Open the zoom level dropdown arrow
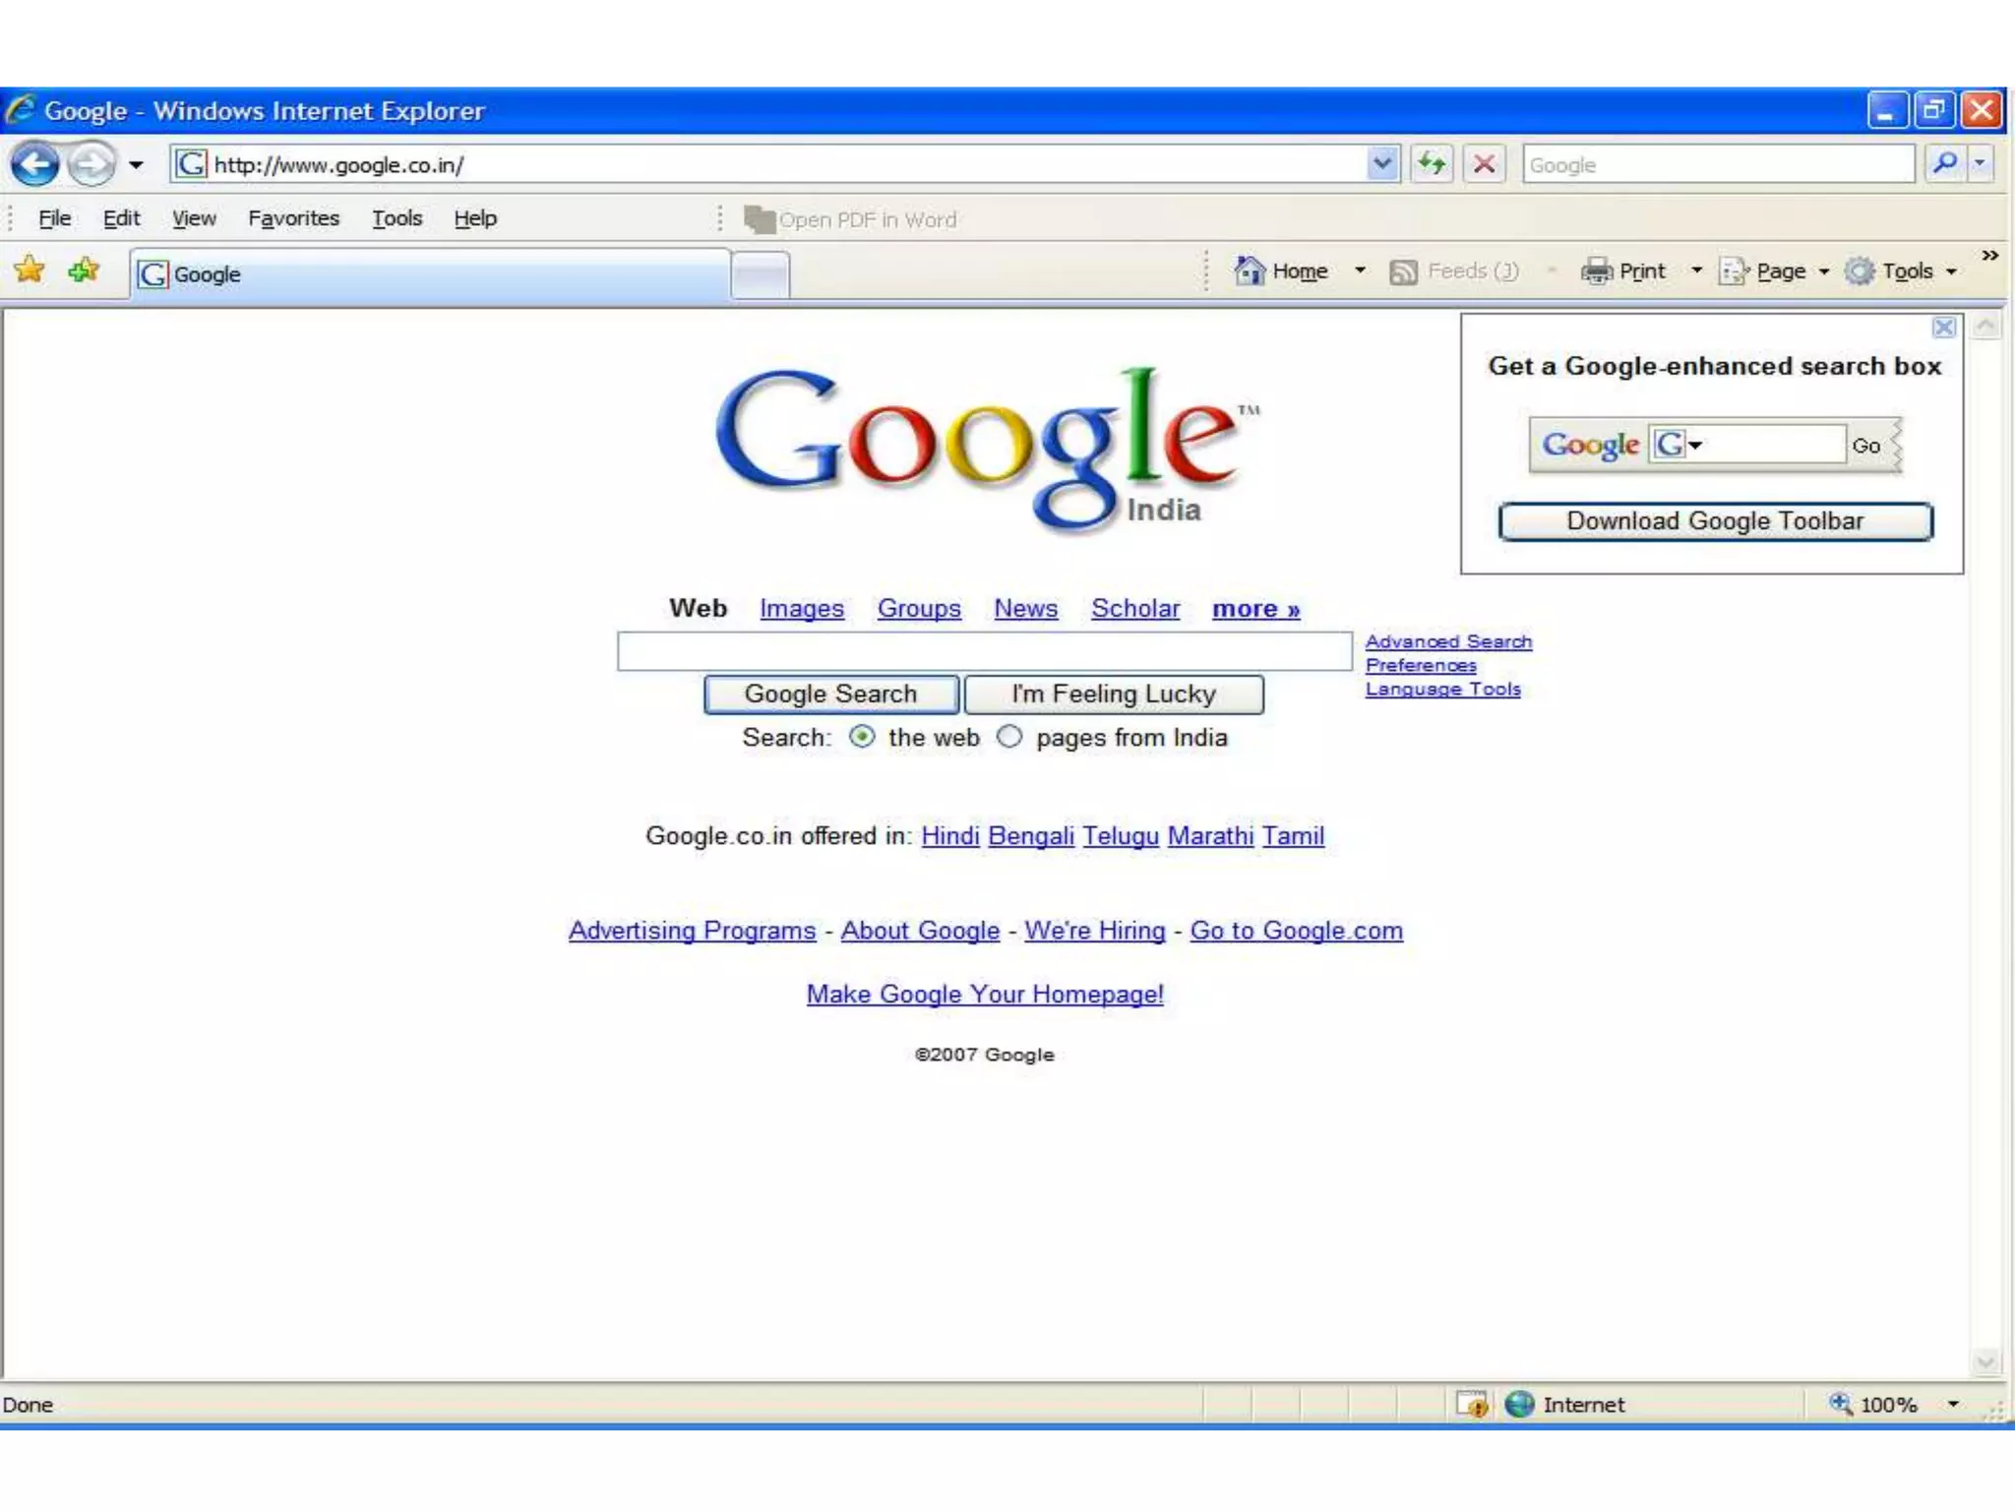Image resolution: width=2015 pixels, height=1511 pixels. 1953,1404
